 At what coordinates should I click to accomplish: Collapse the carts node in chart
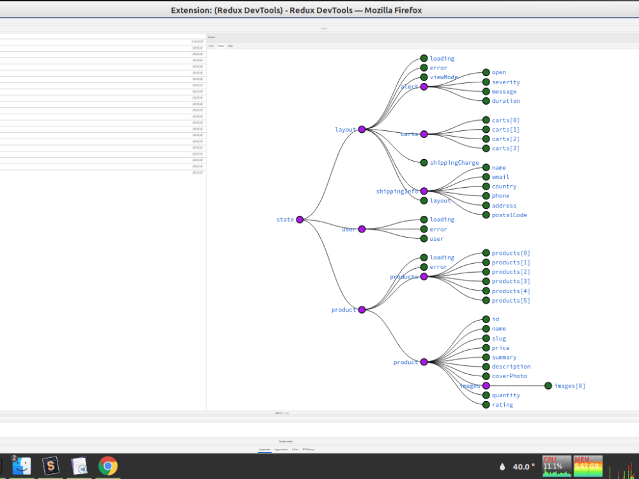(424, 134)
